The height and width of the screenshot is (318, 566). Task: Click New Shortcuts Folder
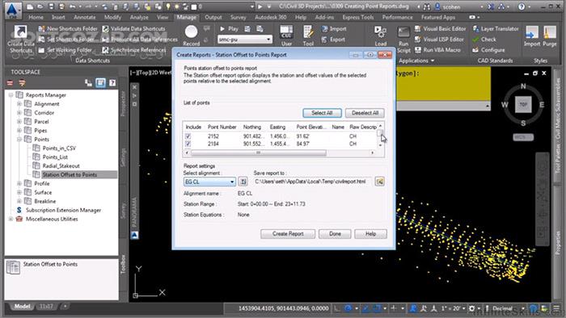point(68,29)
